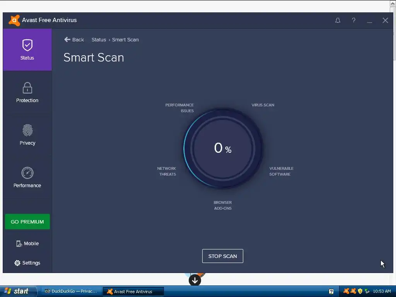Image resolution: width=396 pixels, height=297 pixels.
Task: Click the yellow security shield tray icon
Action: pyautogui.click(x=360, y=291)
